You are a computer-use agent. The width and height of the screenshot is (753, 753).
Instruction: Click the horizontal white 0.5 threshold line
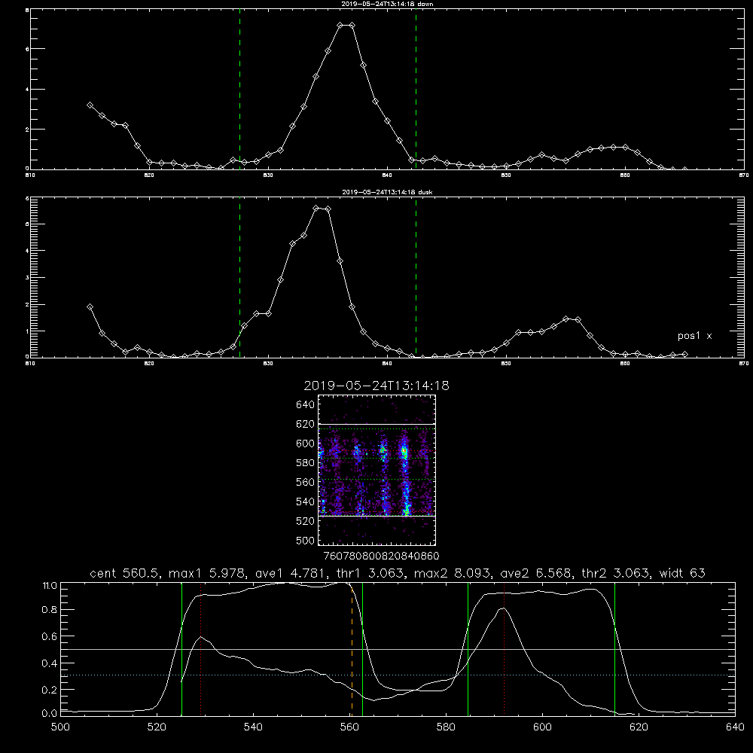pyautogui.click(x=398, y=649)
